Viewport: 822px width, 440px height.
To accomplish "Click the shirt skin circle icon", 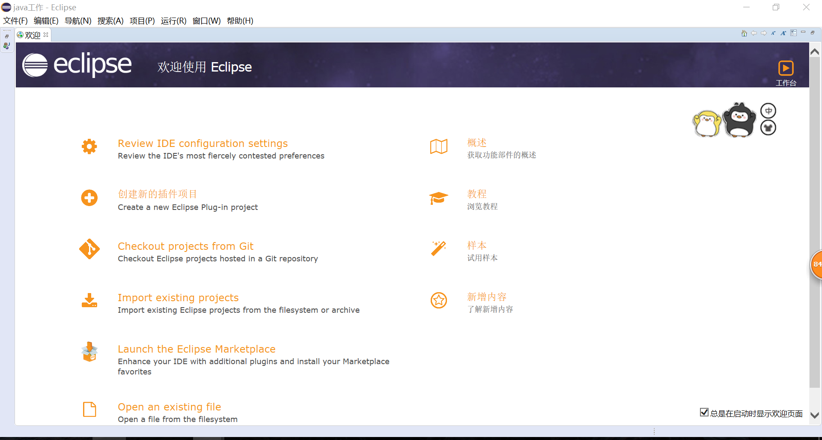I will pos(768,128).
